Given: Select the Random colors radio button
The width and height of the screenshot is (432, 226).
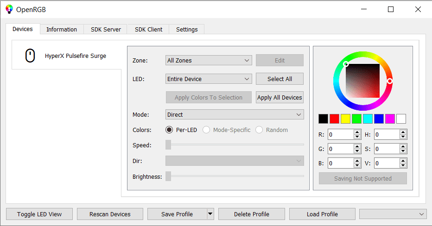Looking at the screenshot, I should (259, 130).
